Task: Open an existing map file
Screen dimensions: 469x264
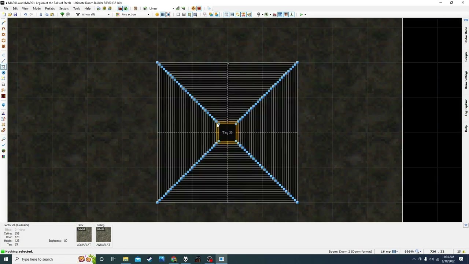Action: click(x=10, y=14)
